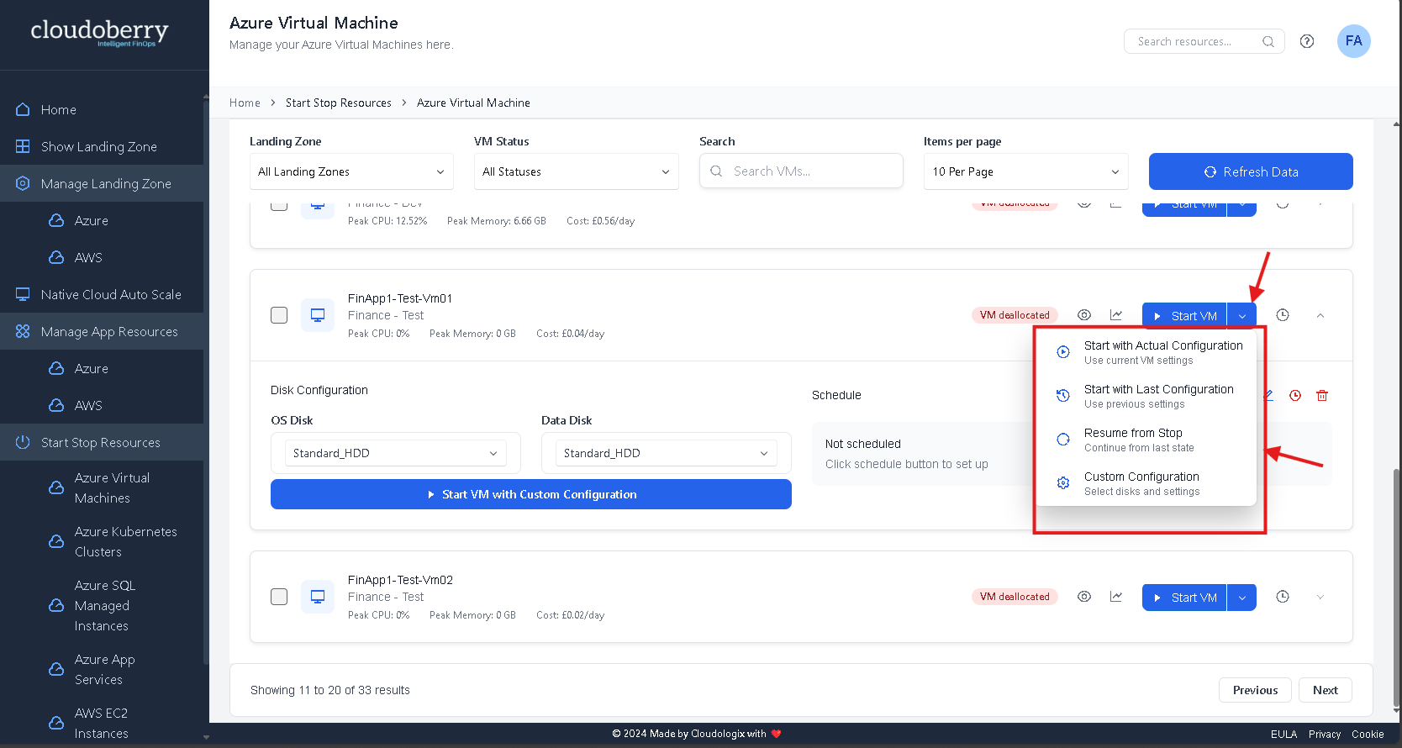Viewport: 1402px width, 748px height.
Task: Choose Start with Last Configuration
Action: pyautogui.click(x=1146, y=396)
